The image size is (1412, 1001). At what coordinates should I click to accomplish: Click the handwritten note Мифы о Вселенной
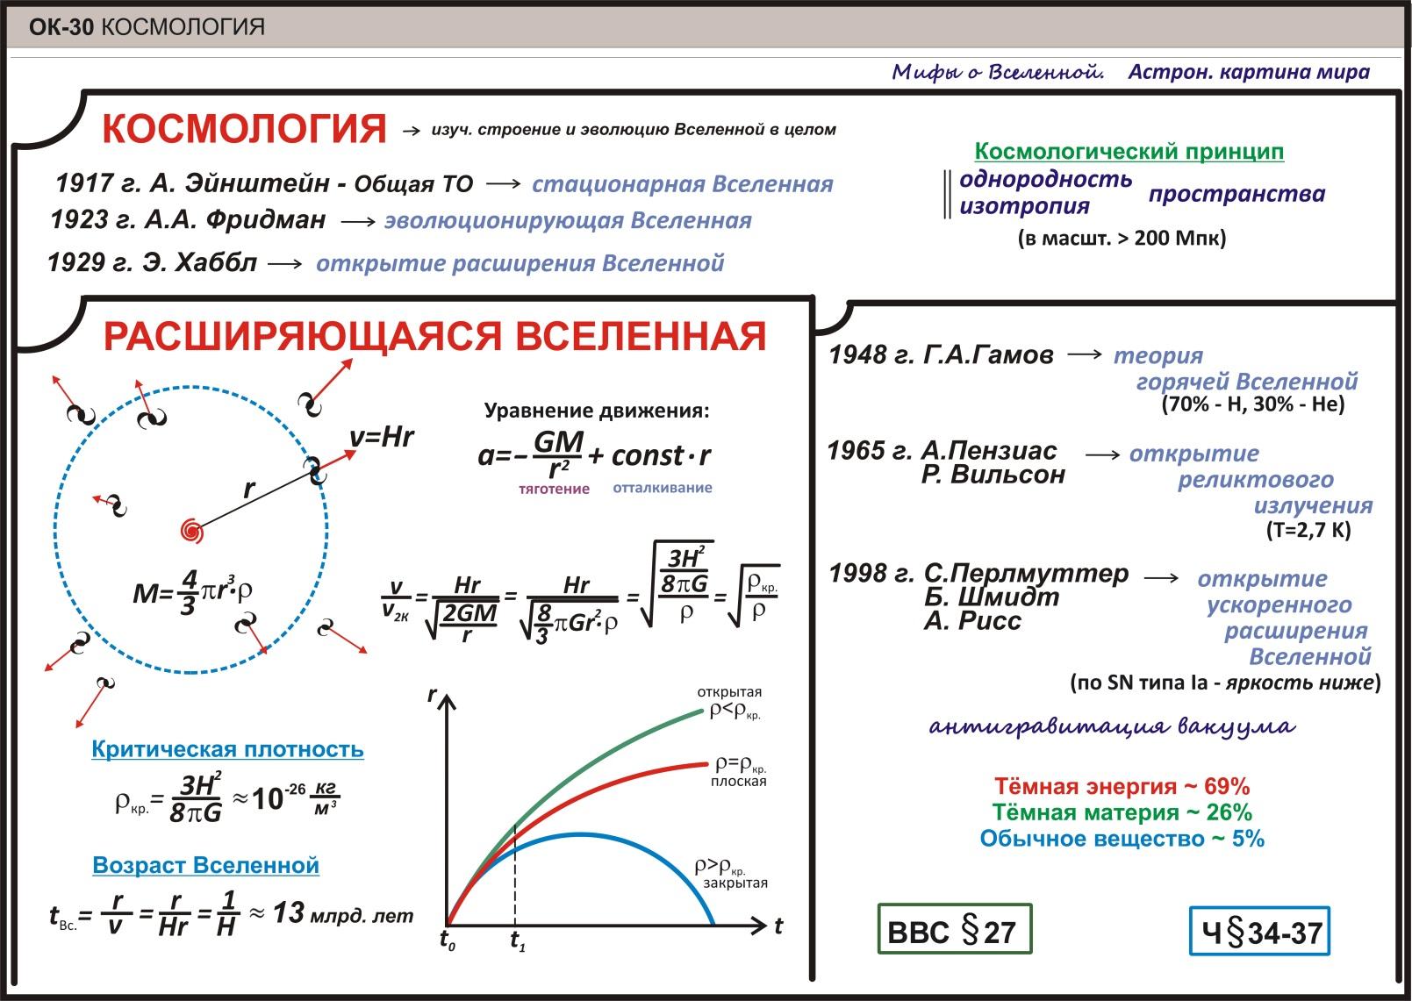click(998, 72)
